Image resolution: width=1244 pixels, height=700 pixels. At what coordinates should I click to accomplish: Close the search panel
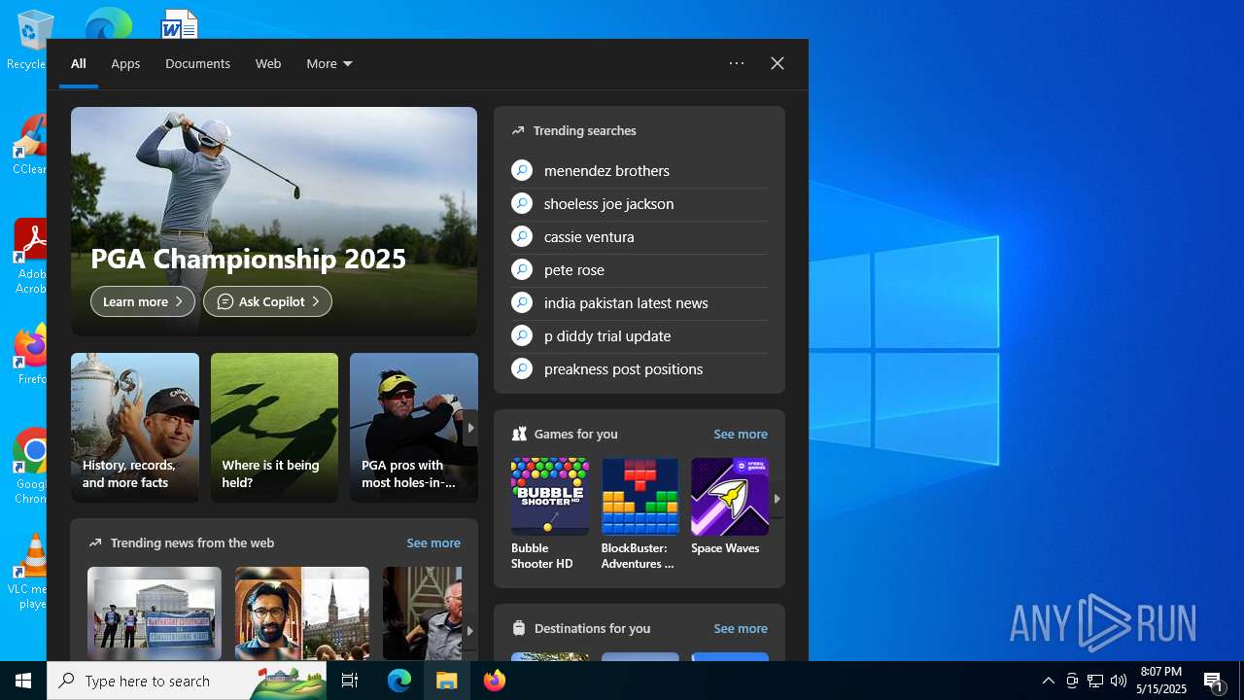click(x=777, y=63)
